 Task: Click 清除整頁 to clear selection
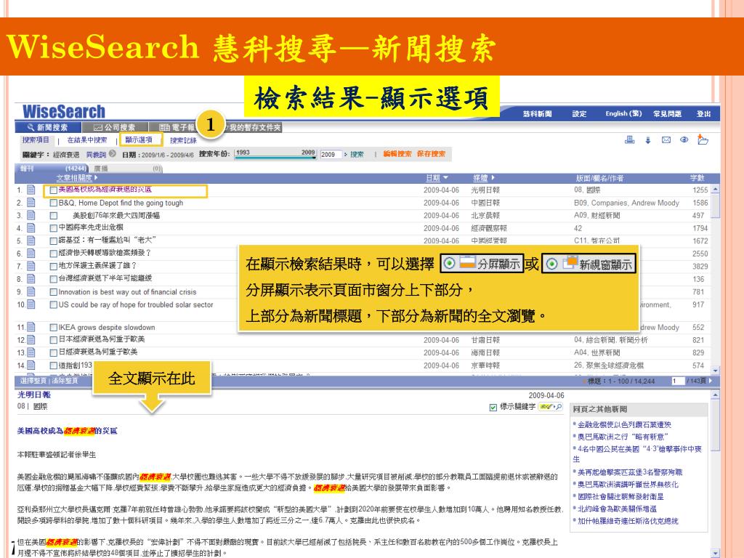[x=64, y=381]
